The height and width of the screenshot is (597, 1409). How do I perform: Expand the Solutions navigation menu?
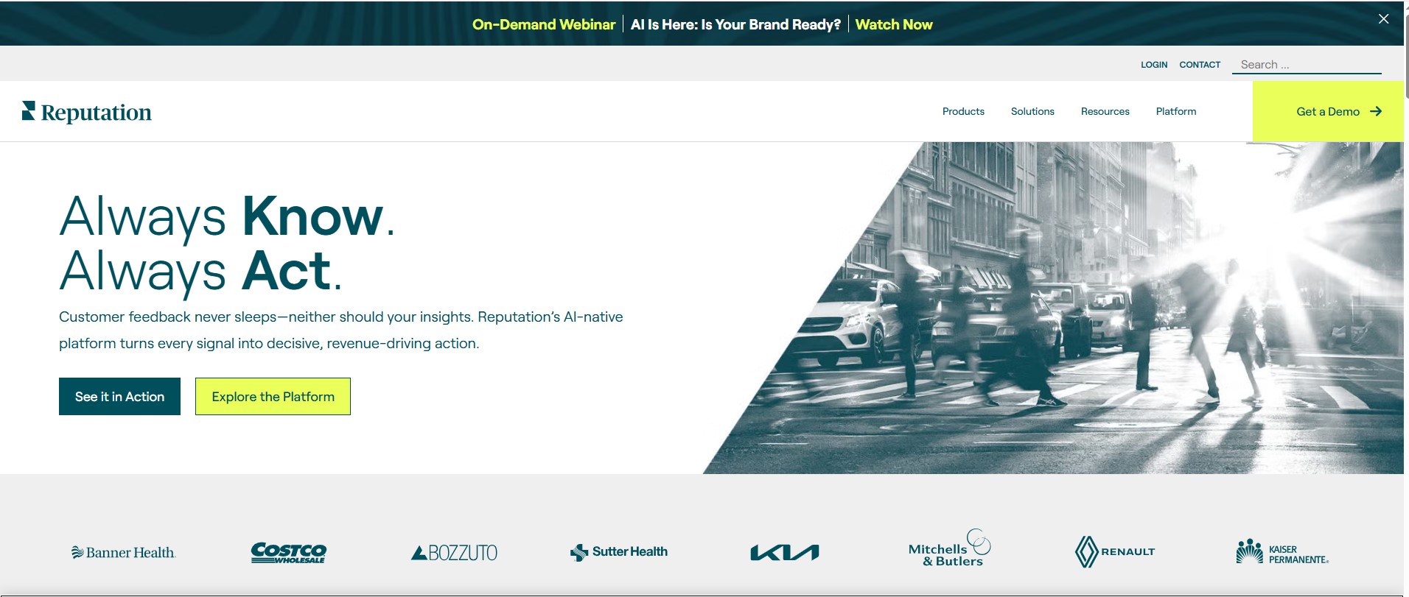point(1032,112)
